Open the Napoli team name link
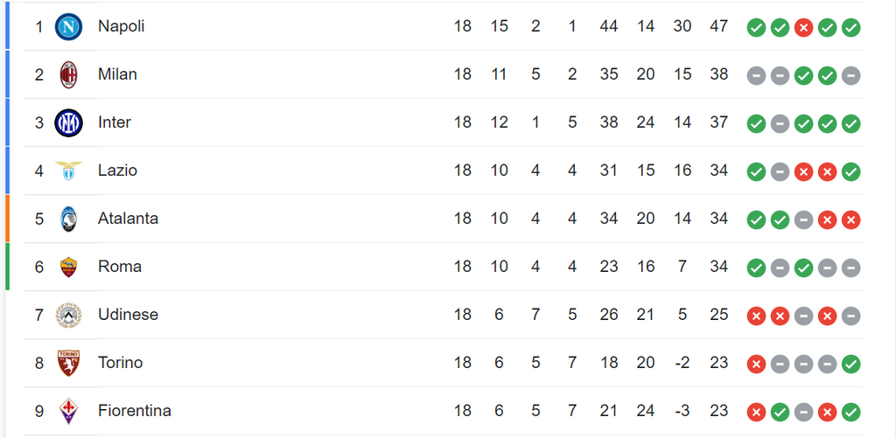 [x=121, y=26]
